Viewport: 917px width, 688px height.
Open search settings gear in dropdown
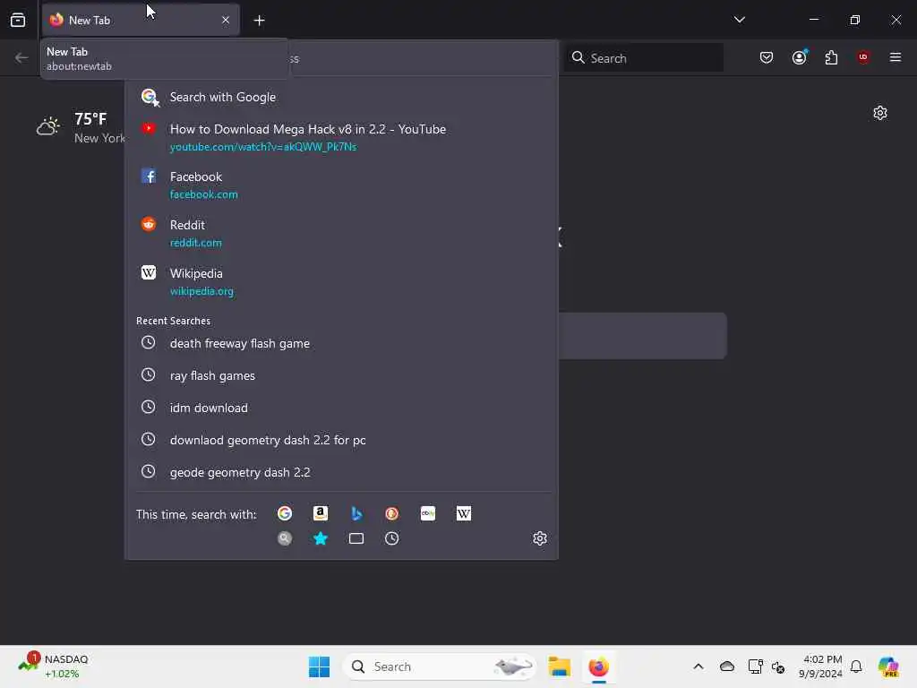click(539, 538)
